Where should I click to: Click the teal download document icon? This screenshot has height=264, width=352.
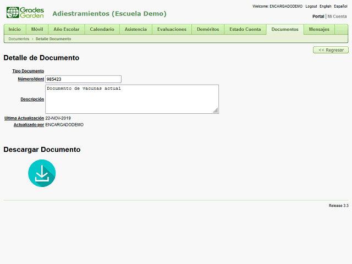tap(42, 173)
